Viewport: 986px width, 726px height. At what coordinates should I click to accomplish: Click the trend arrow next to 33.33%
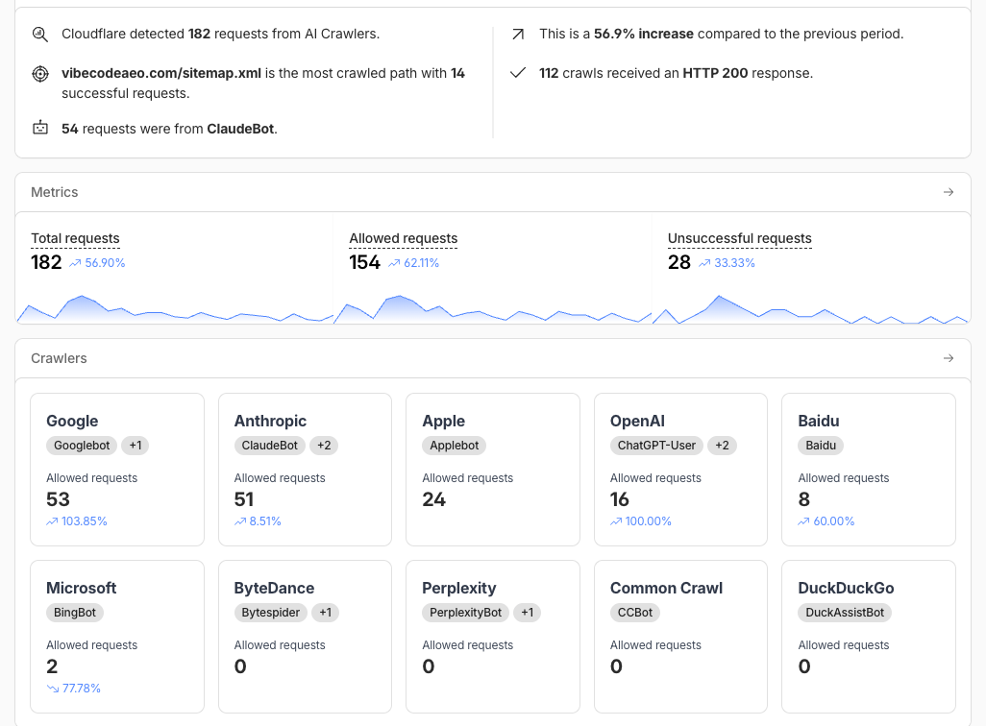pyautogui.click(x=705, y=263)
